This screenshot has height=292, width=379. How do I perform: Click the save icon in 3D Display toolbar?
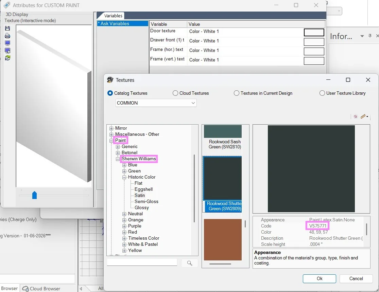(7, 28)
